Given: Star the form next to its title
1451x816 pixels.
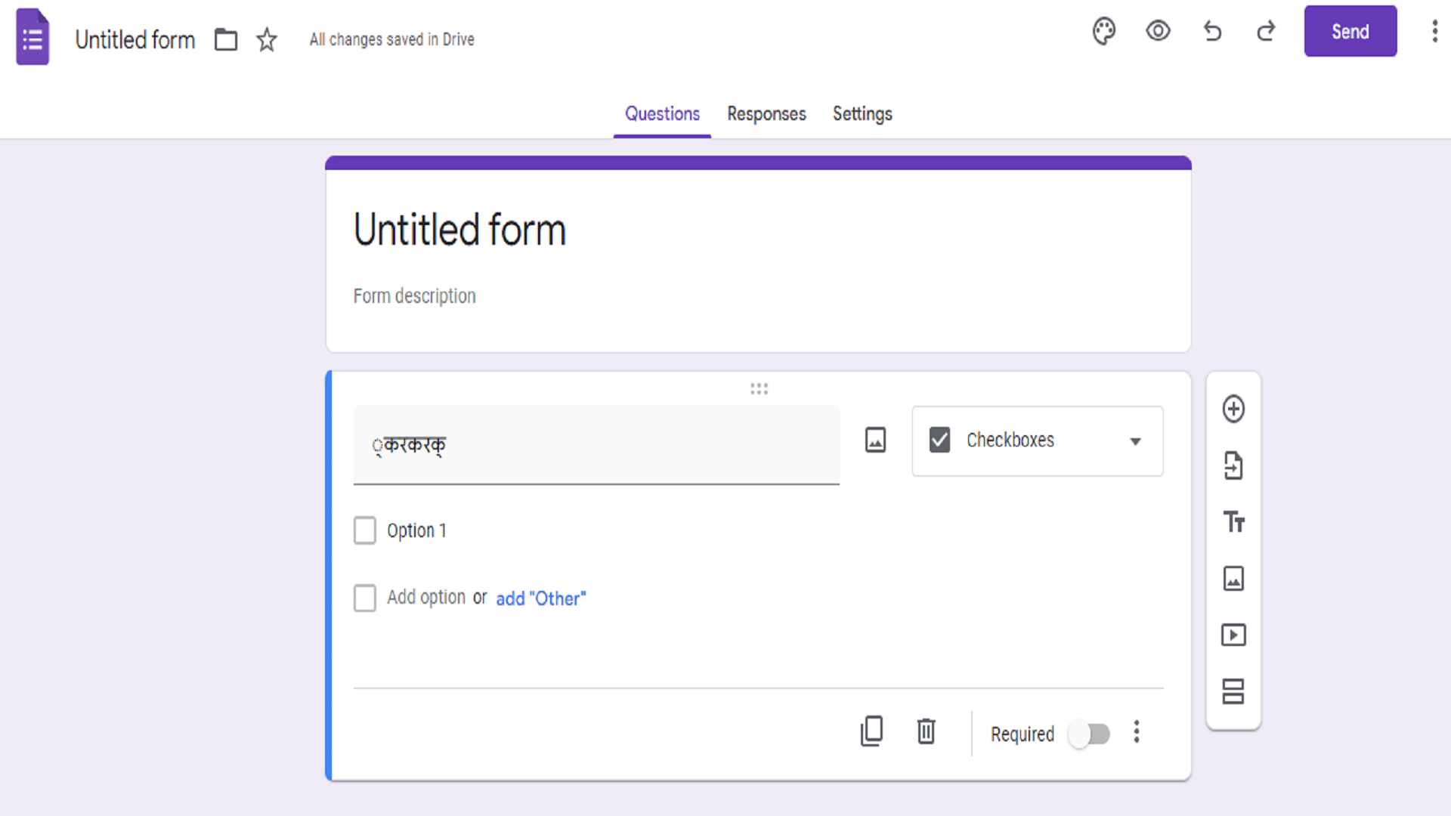Looking at the screenshot, I should pos(266,39).
